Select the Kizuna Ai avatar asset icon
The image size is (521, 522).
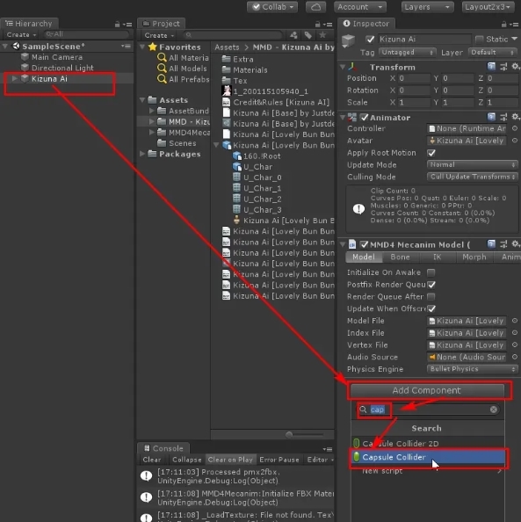tap(236, 220)
